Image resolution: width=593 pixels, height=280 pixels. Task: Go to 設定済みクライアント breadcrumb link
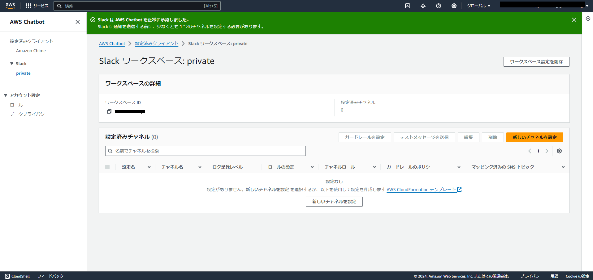point(157,44)
